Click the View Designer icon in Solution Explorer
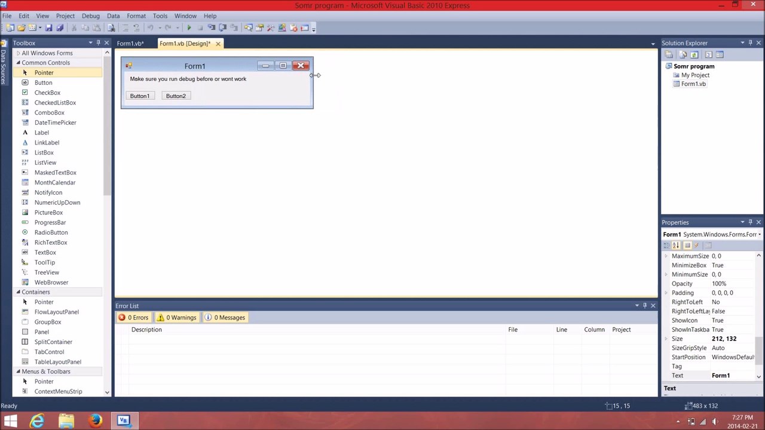 tap(720, 54)
